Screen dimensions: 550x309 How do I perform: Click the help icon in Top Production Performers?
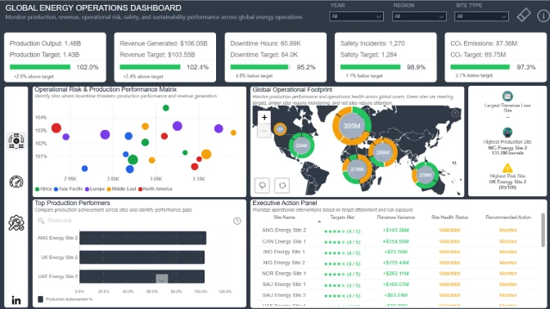[237, 221]
